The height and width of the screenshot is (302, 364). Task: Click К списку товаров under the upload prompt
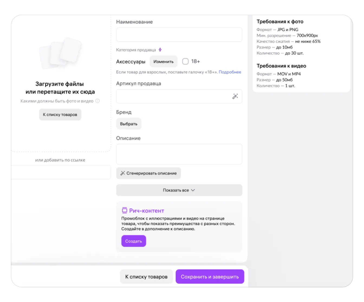click(x=60, y=115)
